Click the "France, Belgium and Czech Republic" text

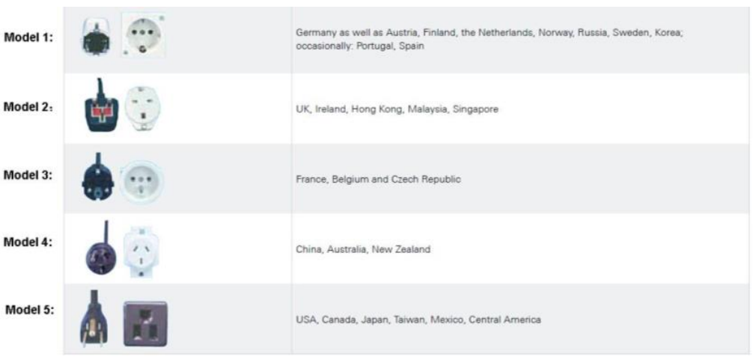(x=378, y=180)
